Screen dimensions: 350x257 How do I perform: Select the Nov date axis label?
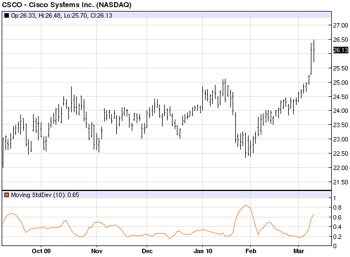pos(96,251)
